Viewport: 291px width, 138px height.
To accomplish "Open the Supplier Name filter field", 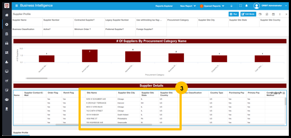I will pyautogui.click(x=27, y=22).
